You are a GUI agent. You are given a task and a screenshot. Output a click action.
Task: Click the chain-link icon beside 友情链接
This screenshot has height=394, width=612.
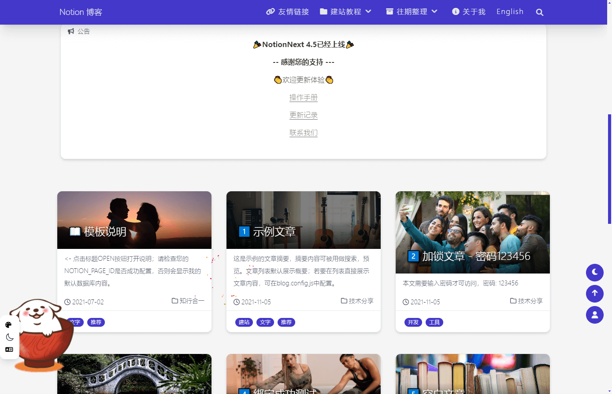click(270, 11)
